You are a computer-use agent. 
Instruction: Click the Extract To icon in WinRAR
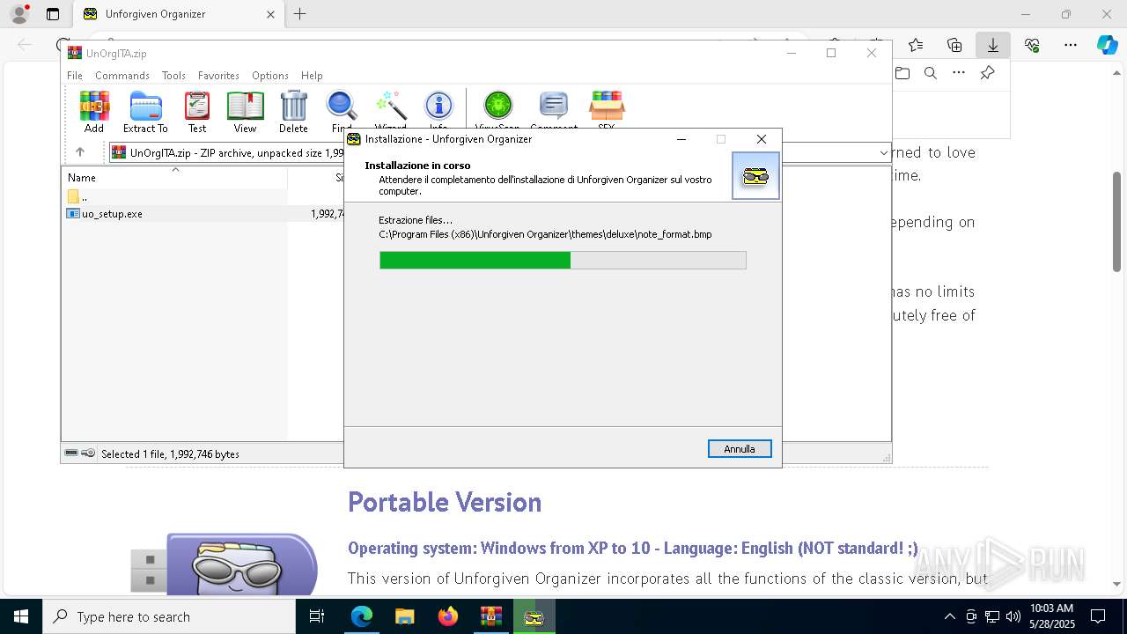coord(145,112)
